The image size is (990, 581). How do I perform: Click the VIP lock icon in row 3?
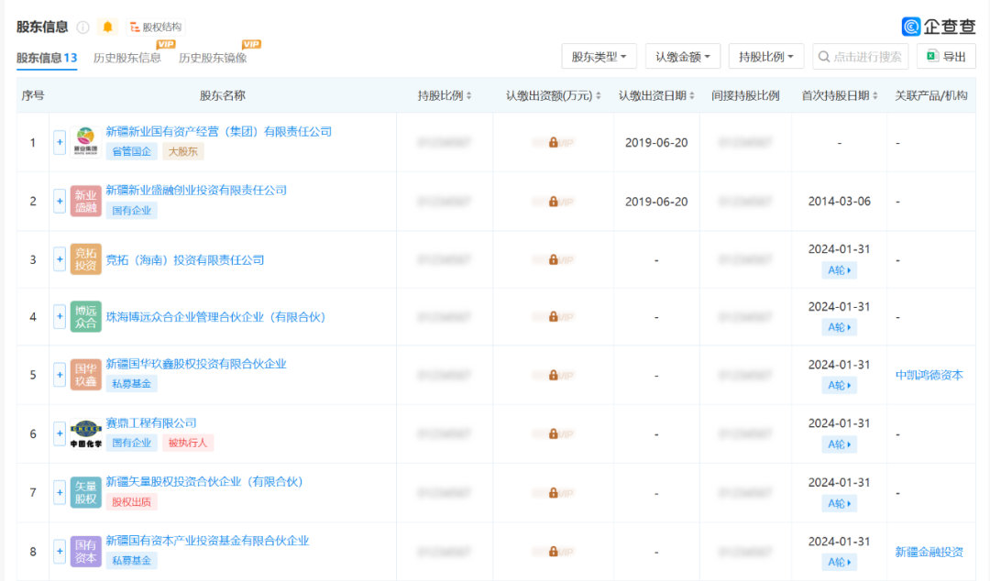553,259
